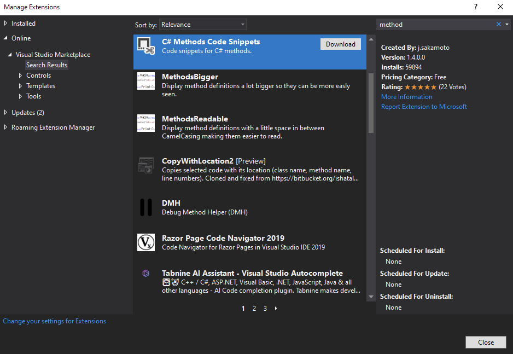Image resolution: width=513 pixels, height=354 pixels.
Task: Click 'Code snippets for C# methods.' description
Action: pyautogui.click(x=207, y=51)
